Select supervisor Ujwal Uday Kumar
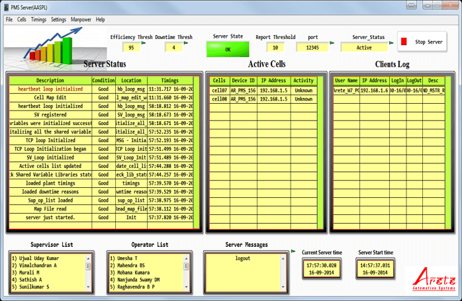This screenshot has width=462, height=301. pos(35,258)
